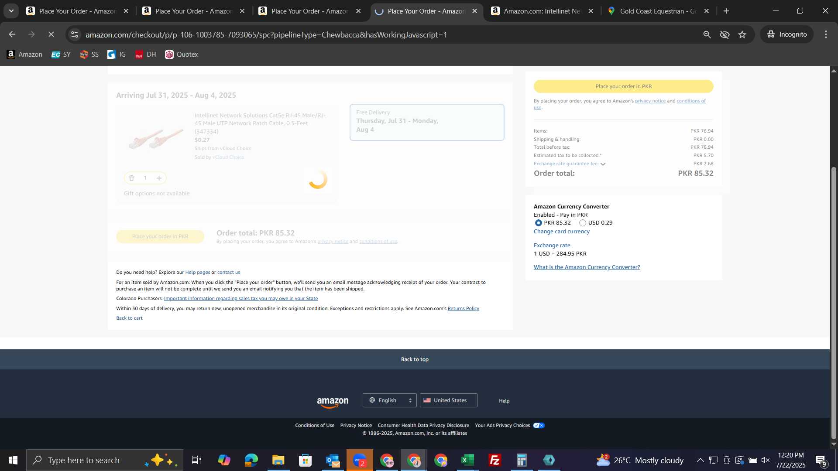Viewport: 838px width, 471px height.
Task: Open Help pages link
Action: click(x=197, y=273)
